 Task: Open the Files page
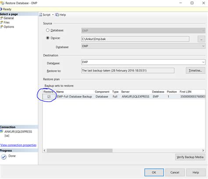coord(7,22)
